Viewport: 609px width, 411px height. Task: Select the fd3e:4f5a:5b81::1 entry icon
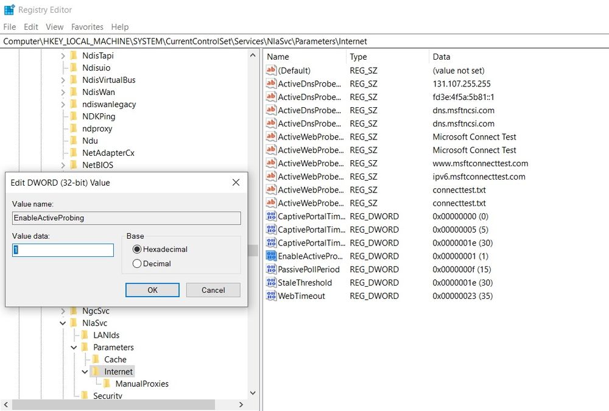coord(271,96)
